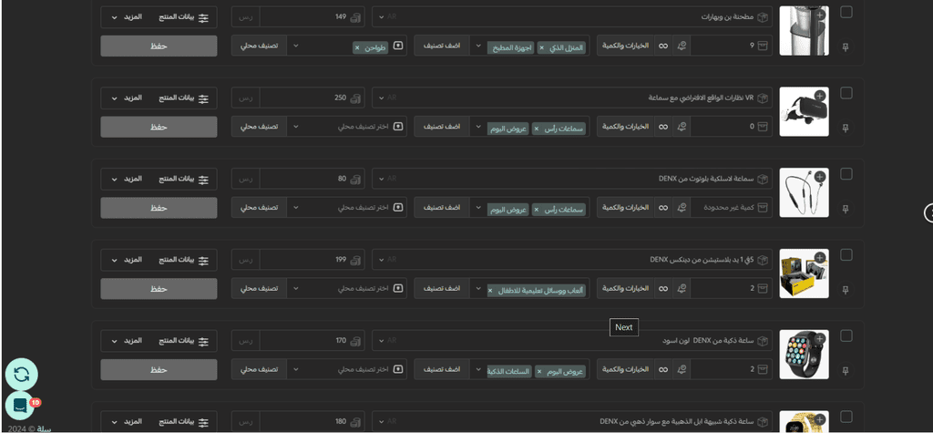Screen dimensions: 933x433
Task: Open stock notification icon for مطحنة بن وبهارات
Action: 682,46
